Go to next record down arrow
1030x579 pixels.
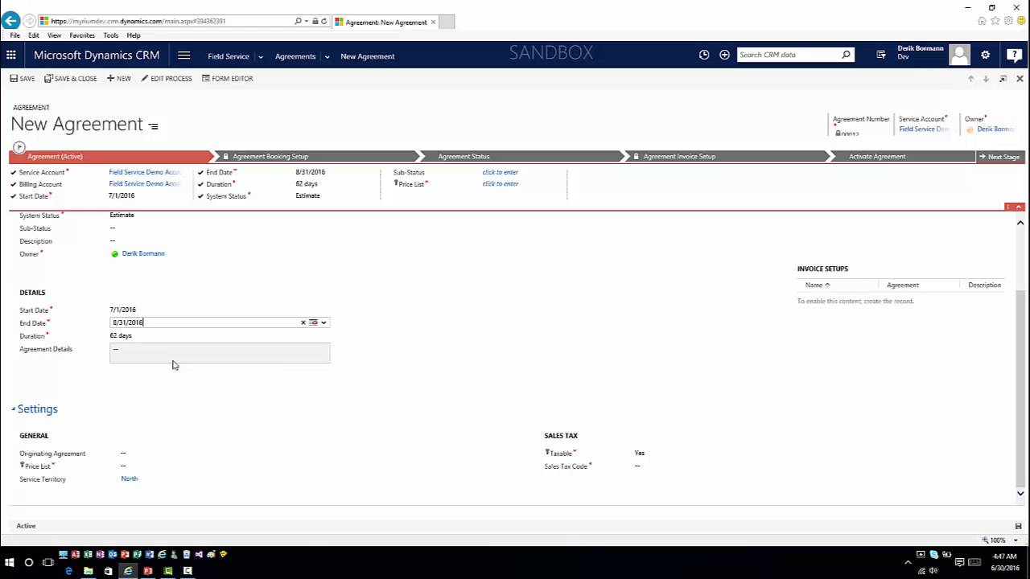[986, 79]
